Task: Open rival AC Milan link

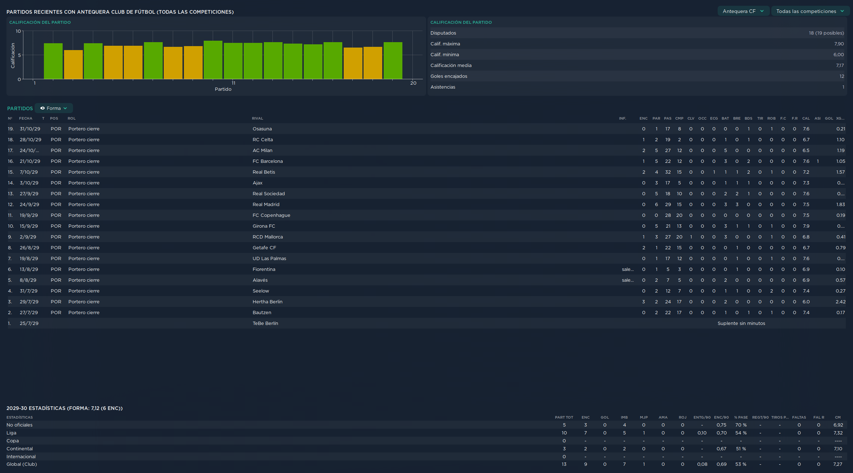Action: click(x=262, y=151)
